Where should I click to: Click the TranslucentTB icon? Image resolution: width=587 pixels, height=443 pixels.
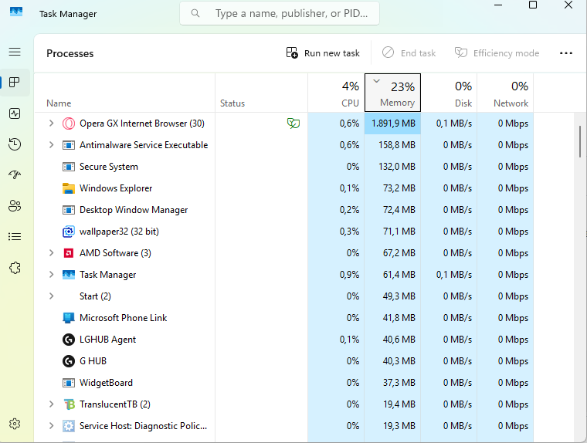point(69,404)
